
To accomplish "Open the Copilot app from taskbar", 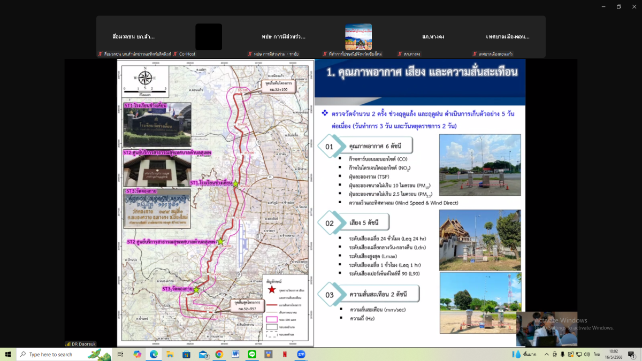I will [x=137, y=354].
